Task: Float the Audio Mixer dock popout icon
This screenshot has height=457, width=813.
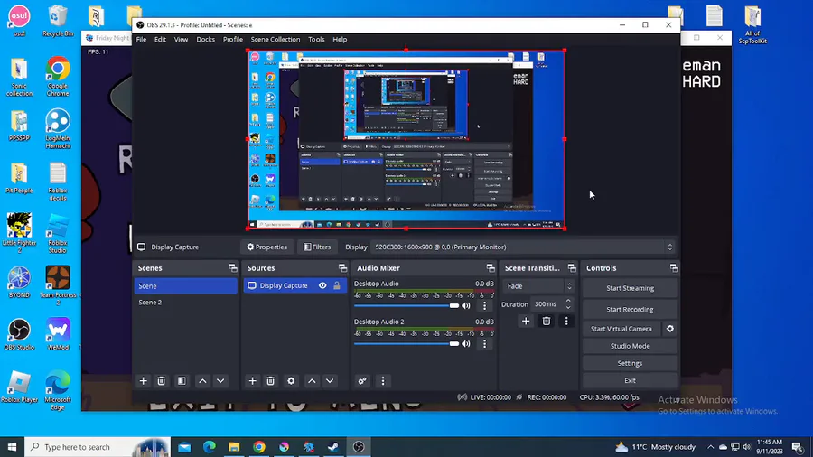Action: (x=491, y=268)
